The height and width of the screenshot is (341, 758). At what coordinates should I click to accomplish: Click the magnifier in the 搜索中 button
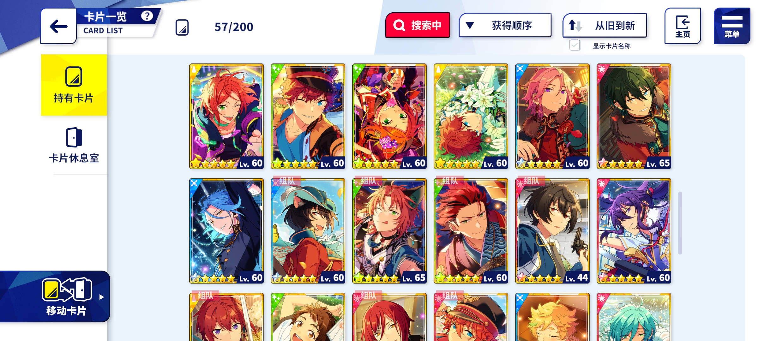[x=399, y=25]
